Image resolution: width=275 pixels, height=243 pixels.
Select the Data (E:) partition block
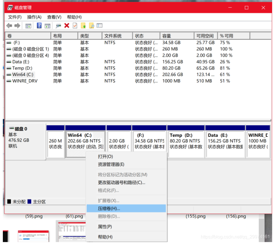225,142
